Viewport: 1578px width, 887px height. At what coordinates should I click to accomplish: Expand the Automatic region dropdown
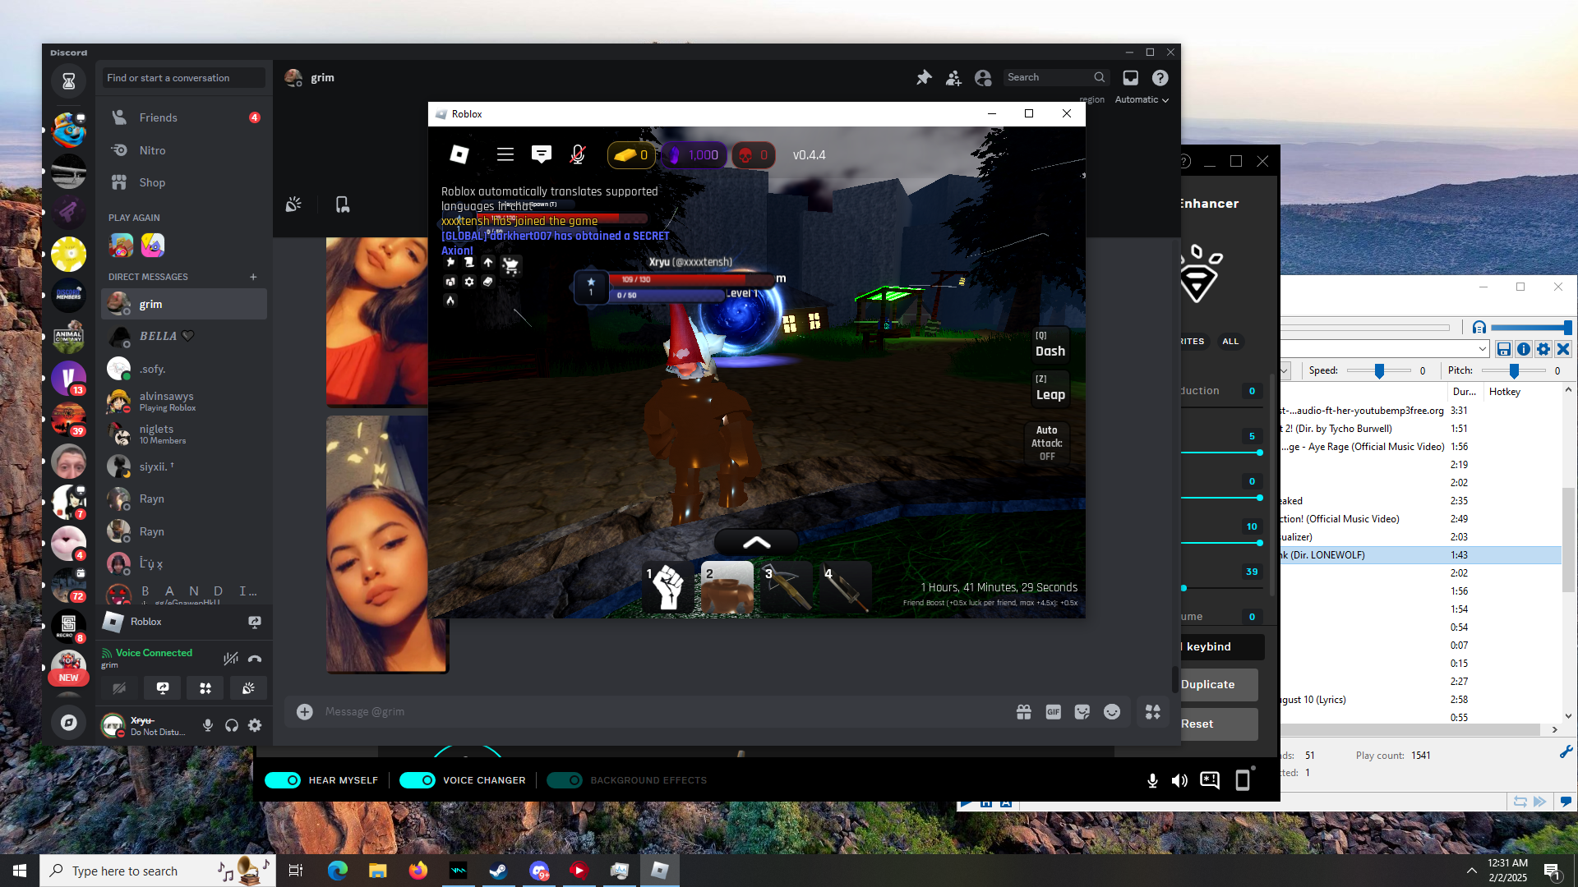[1142, 99]
